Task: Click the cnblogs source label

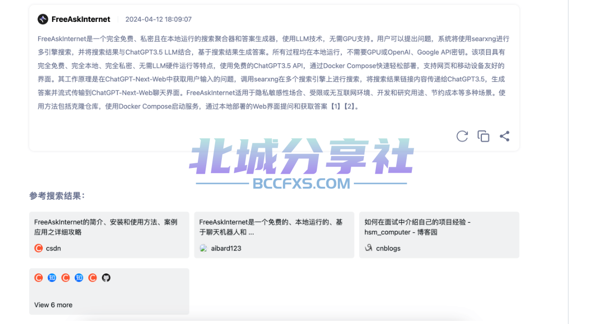Action: [x=388, y=248]
